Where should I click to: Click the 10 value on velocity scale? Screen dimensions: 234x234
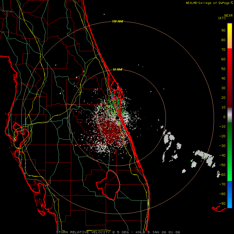223,107
